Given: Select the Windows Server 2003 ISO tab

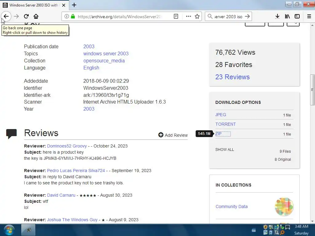Looking at the screenshot, I should click(34, 5).
